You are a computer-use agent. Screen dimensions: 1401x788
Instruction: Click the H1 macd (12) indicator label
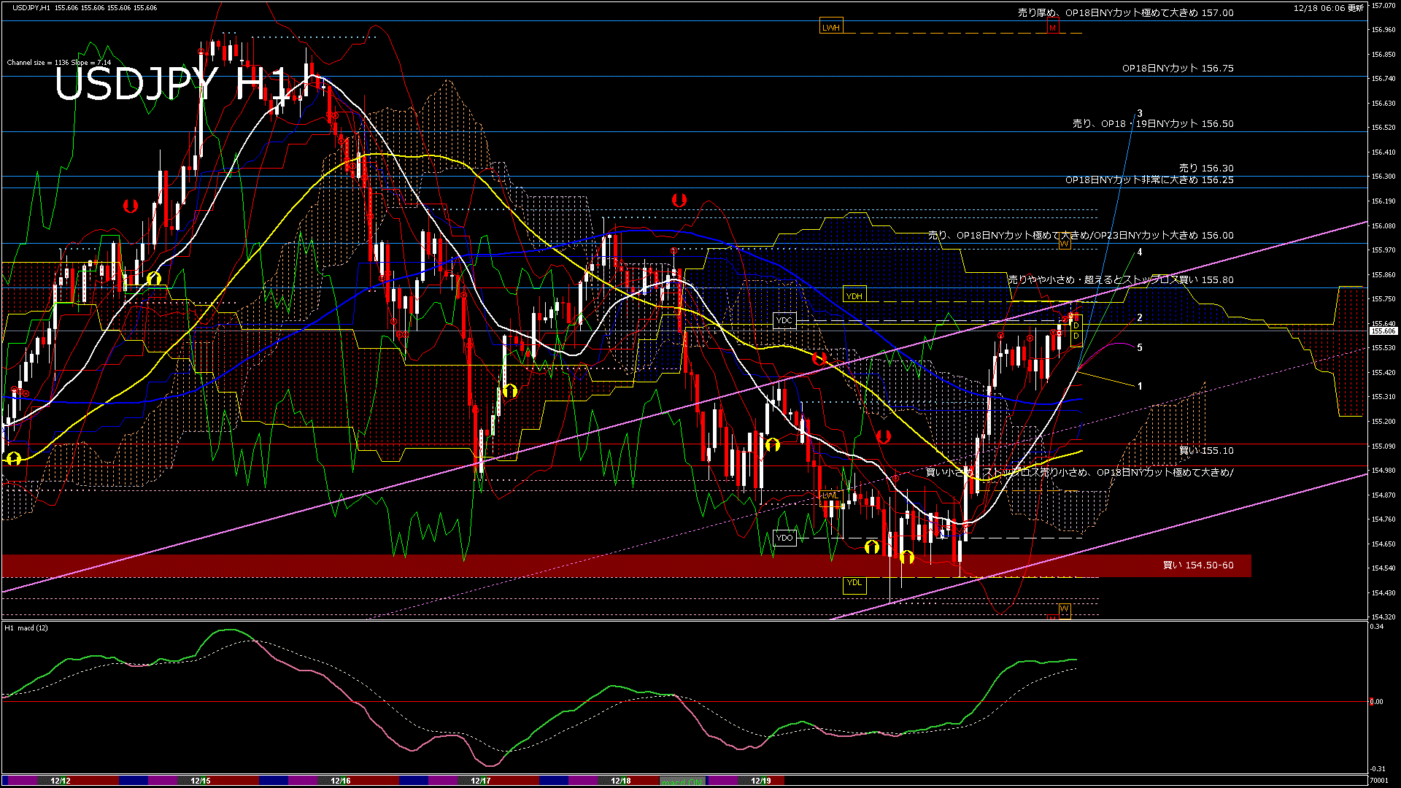pos(26,627)
